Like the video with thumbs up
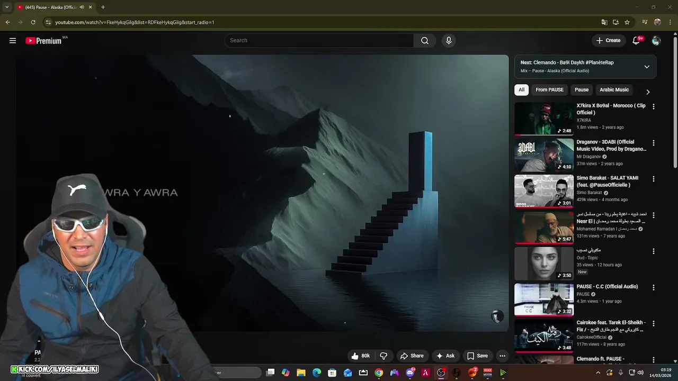The image size is (678, 381). point(361,356)
